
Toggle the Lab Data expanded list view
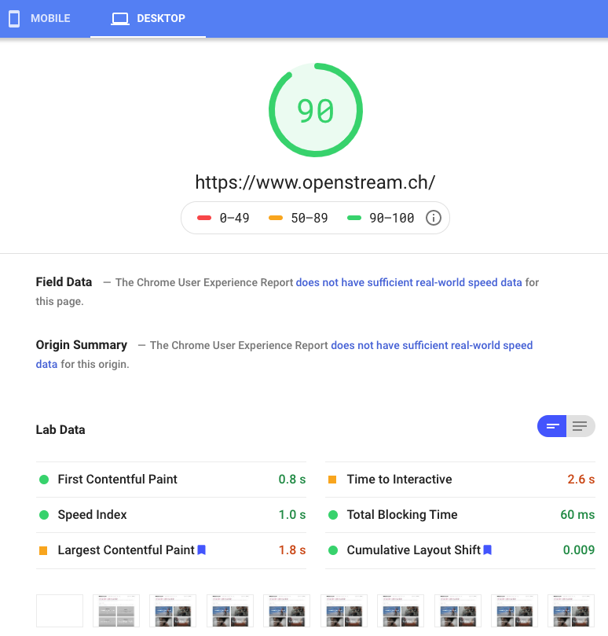coord(581,426)
